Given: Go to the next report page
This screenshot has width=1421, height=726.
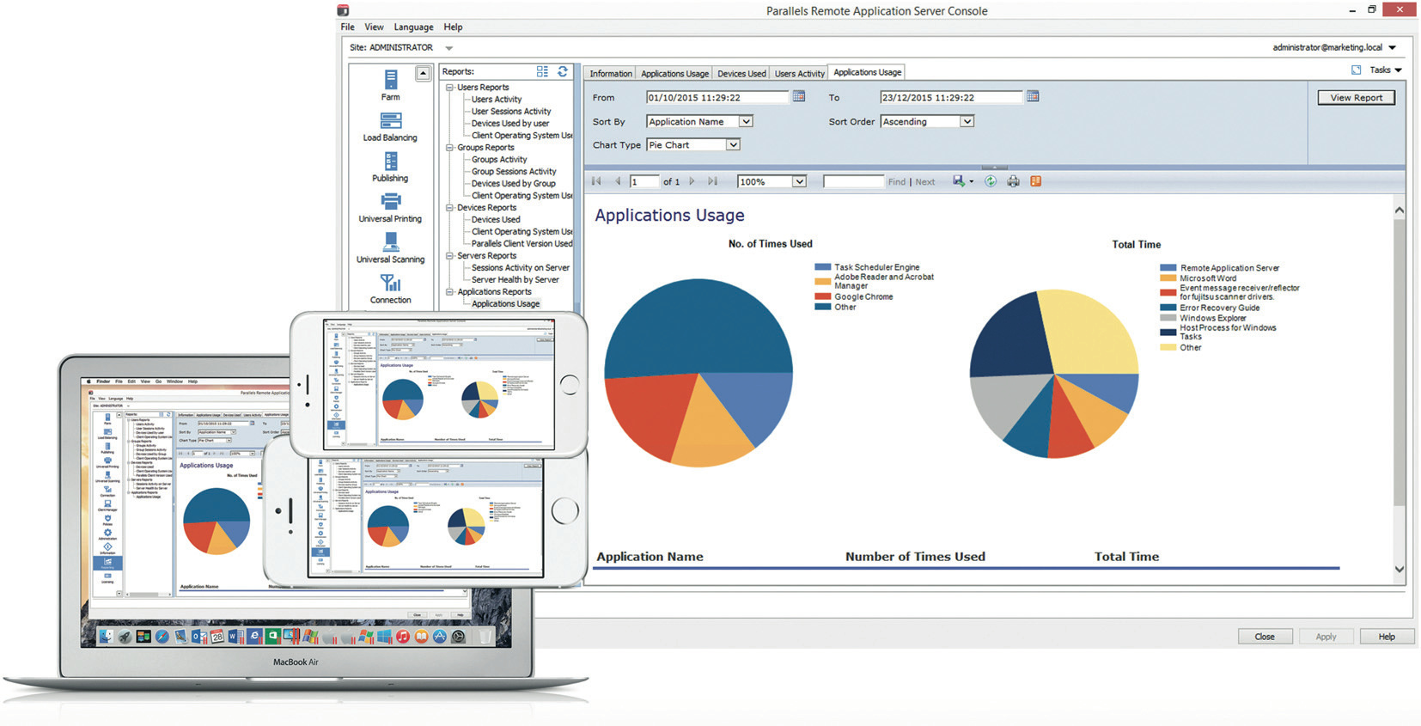Looking at the screenshot, I should pos(692,181).
